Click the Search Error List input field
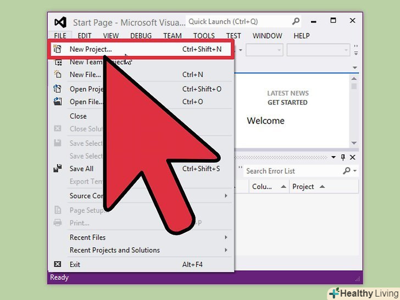 (293, 171)
